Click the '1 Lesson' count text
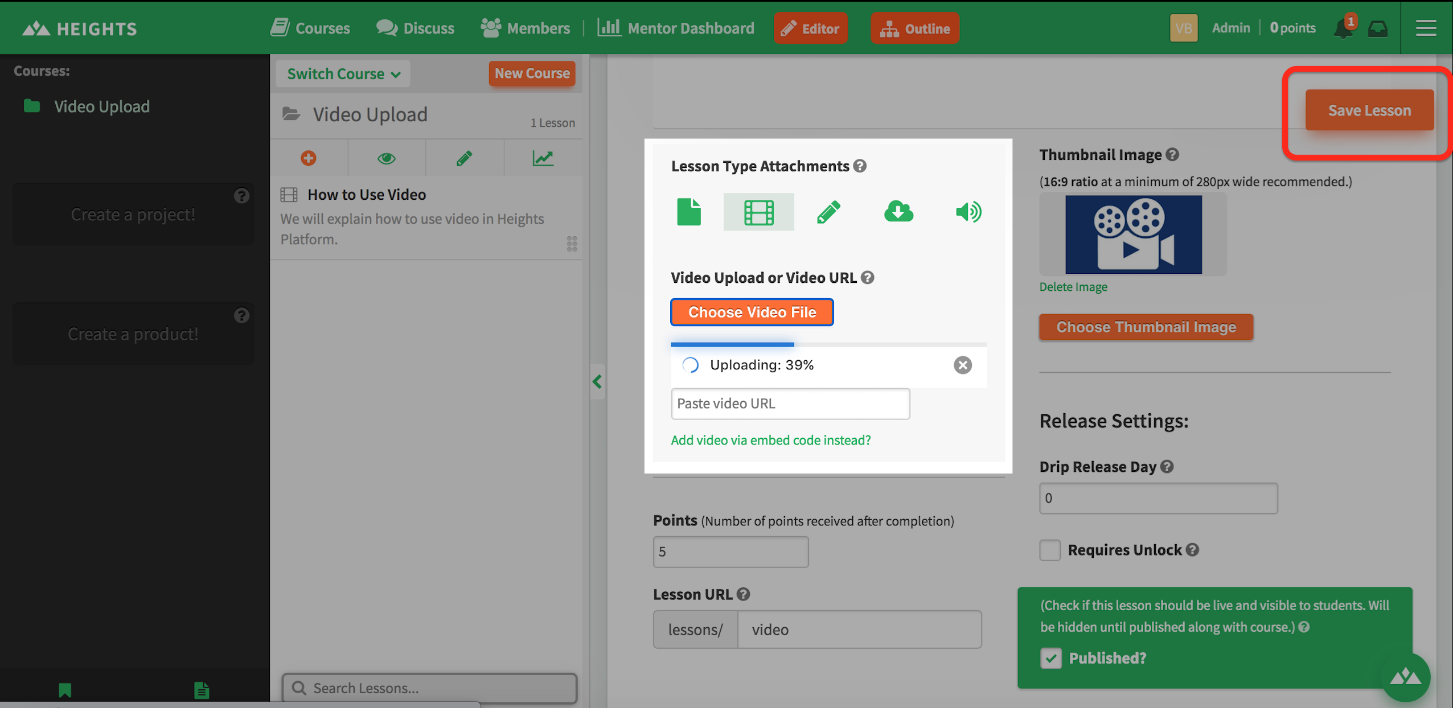Viewport: 1453px width, 708px height. click(552, 123)
